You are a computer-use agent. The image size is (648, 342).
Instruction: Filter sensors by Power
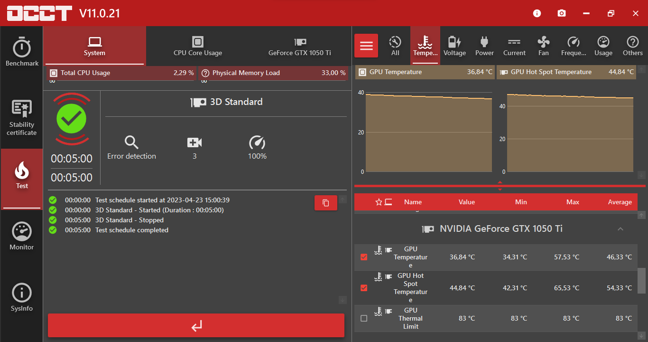coord(484,46)
